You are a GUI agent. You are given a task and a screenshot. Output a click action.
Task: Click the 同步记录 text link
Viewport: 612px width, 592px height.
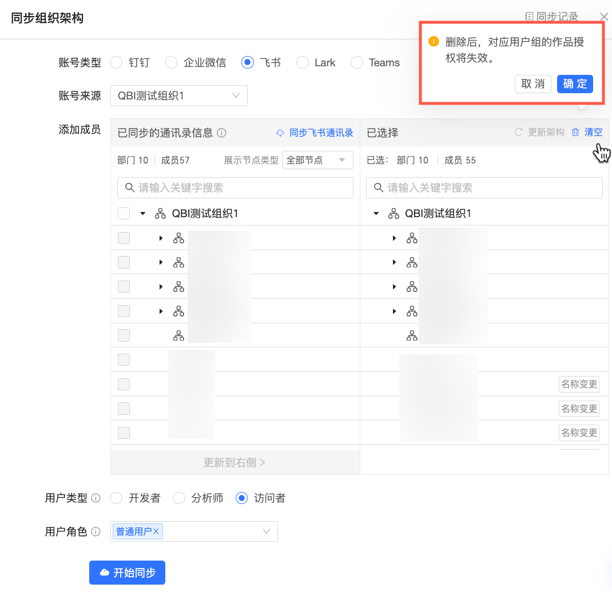tap(557, 17)
